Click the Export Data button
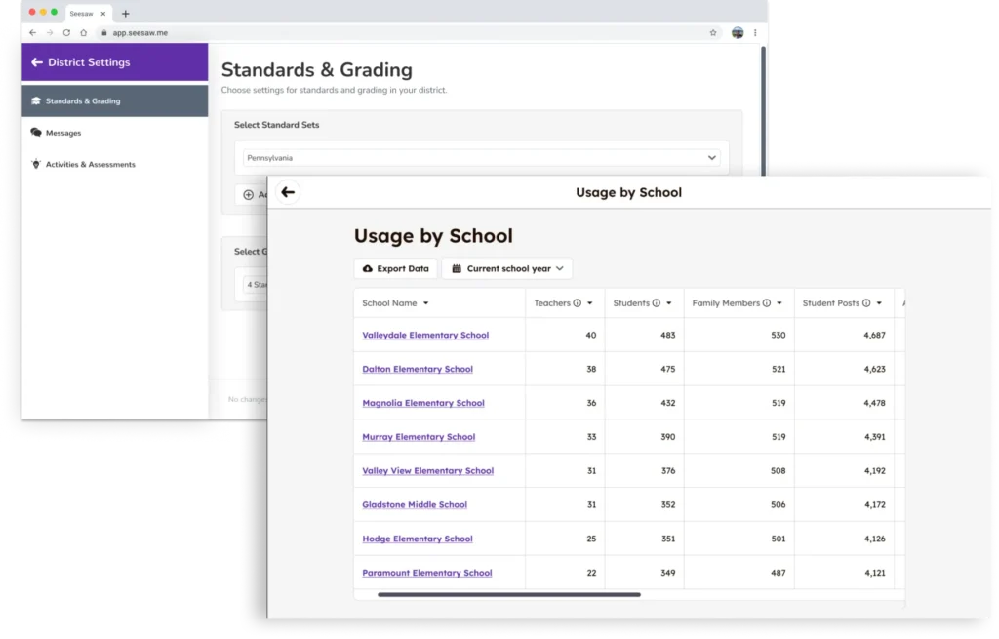Screen dimensions: 999x639 (396, 269)
